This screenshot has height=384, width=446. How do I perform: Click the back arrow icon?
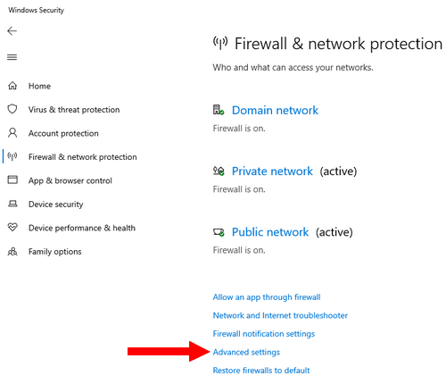[x=12, y=31]
